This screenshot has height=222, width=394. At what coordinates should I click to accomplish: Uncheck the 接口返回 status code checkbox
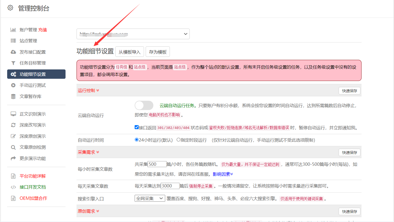click(x=137, y=127)
